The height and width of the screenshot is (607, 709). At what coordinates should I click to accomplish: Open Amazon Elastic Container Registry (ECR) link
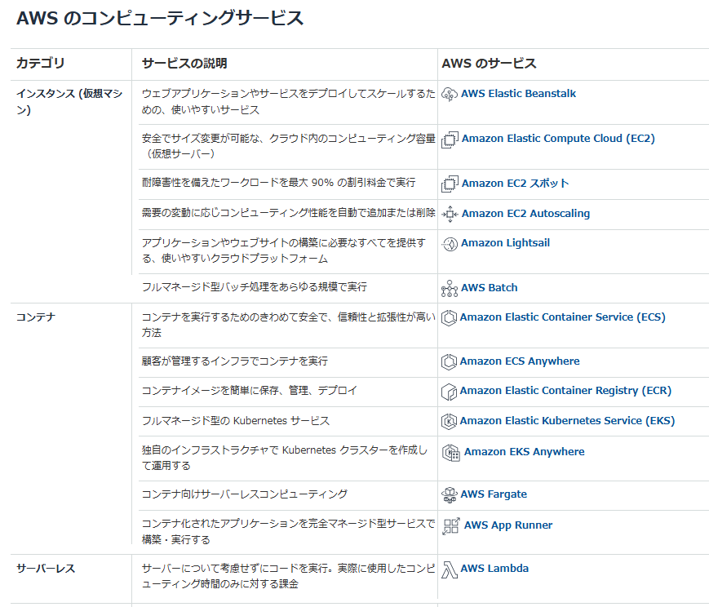[565, 391]
